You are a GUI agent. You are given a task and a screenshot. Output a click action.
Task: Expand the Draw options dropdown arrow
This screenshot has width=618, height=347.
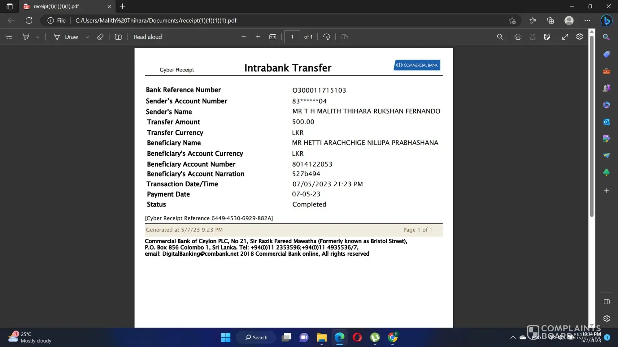[87, 37]
